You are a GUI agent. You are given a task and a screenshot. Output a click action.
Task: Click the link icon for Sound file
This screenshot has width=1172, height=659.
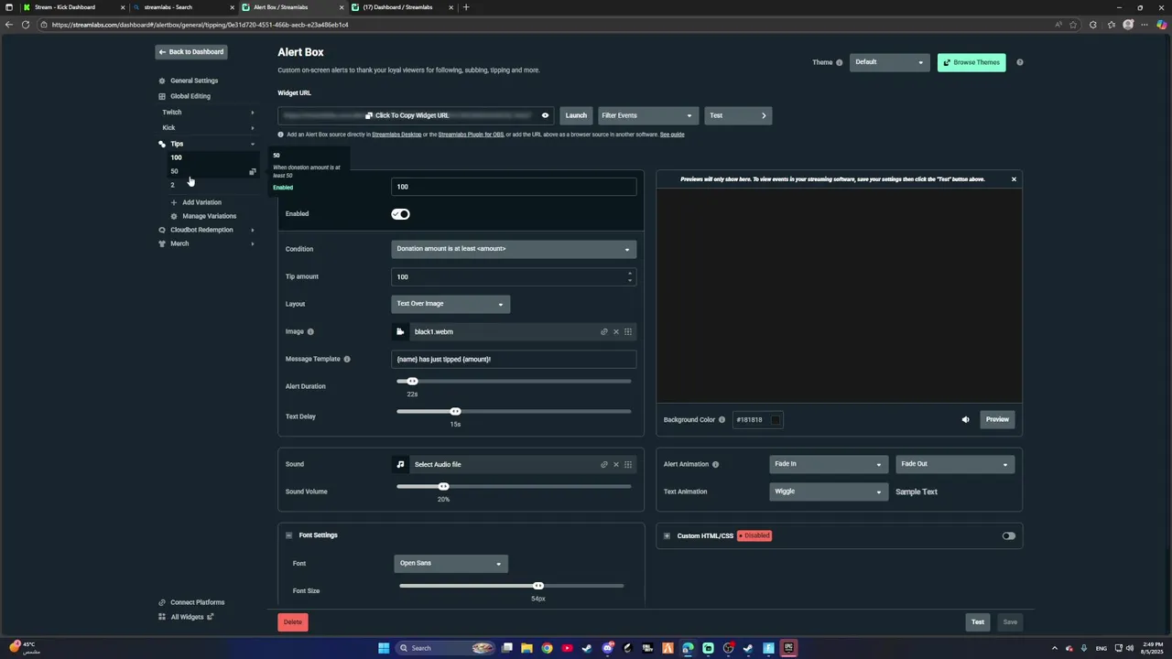[x=604, y=464]
